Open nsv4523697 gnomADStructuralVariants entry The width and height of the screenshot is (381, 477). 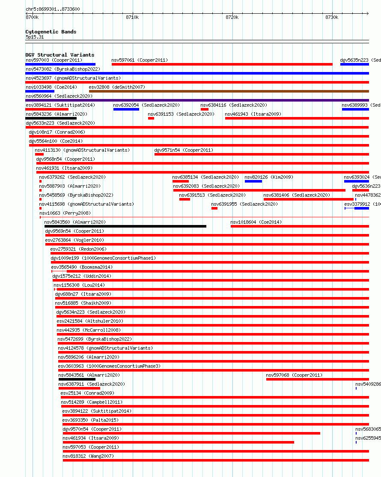pyautogui.click(x=73, y=78)
